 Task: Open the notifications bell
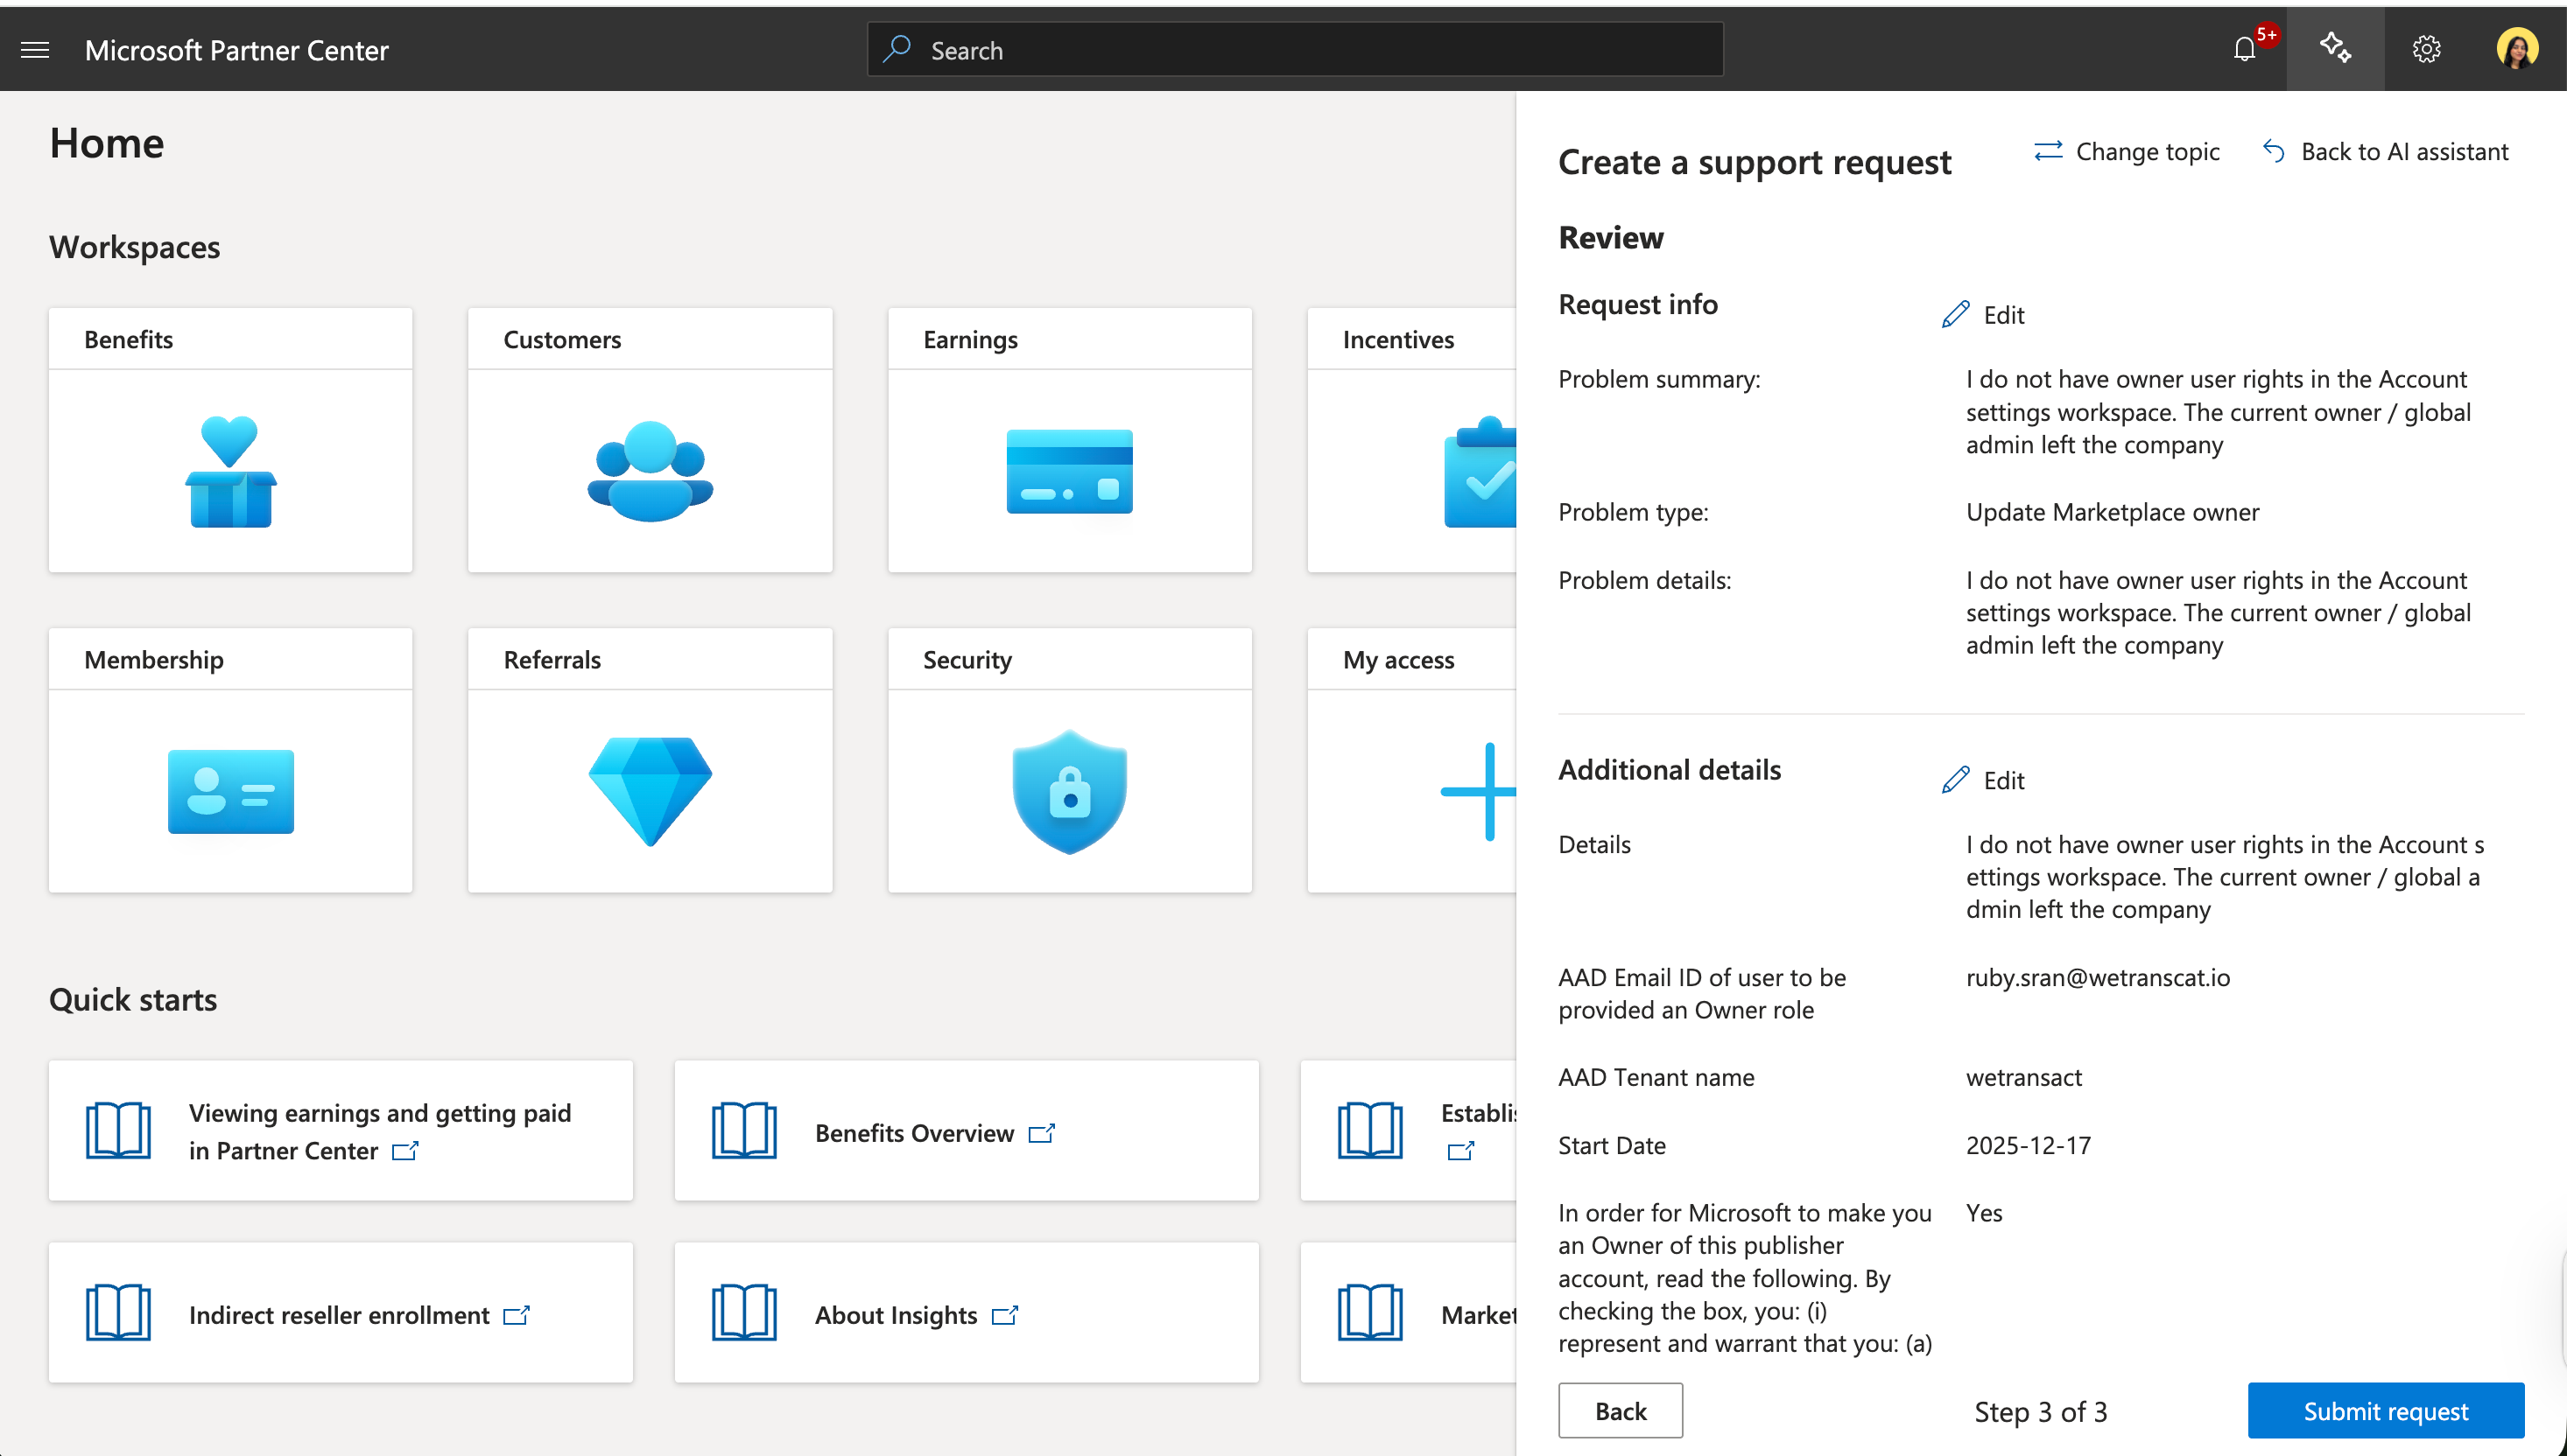2245,49
